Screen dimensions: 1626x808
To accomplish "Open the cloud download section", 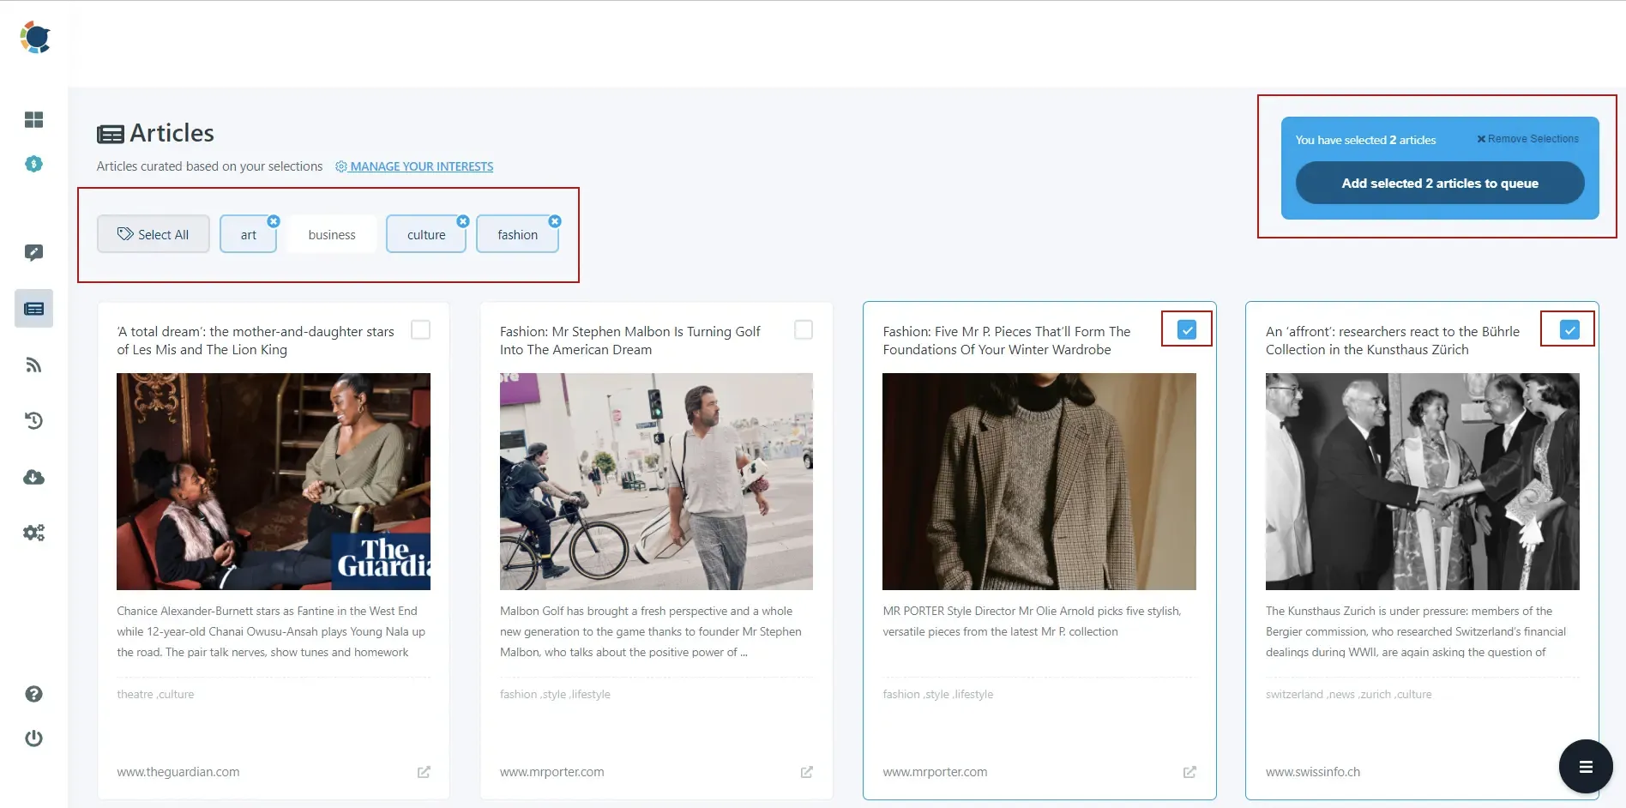I will (34, 477).
